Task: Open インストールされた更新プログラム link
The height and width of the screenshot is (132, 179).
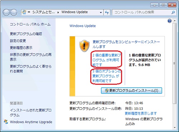Action: (31, 113)
